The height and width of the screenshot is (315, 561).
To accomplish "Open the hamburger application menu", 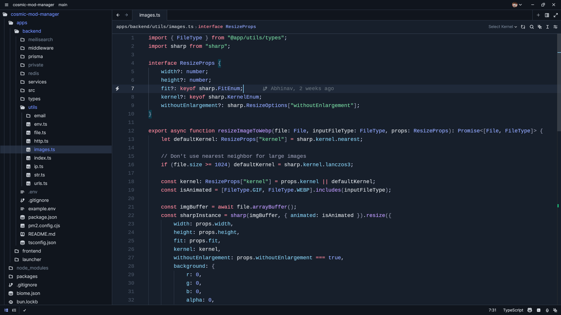I will click(x=6, y=5).
